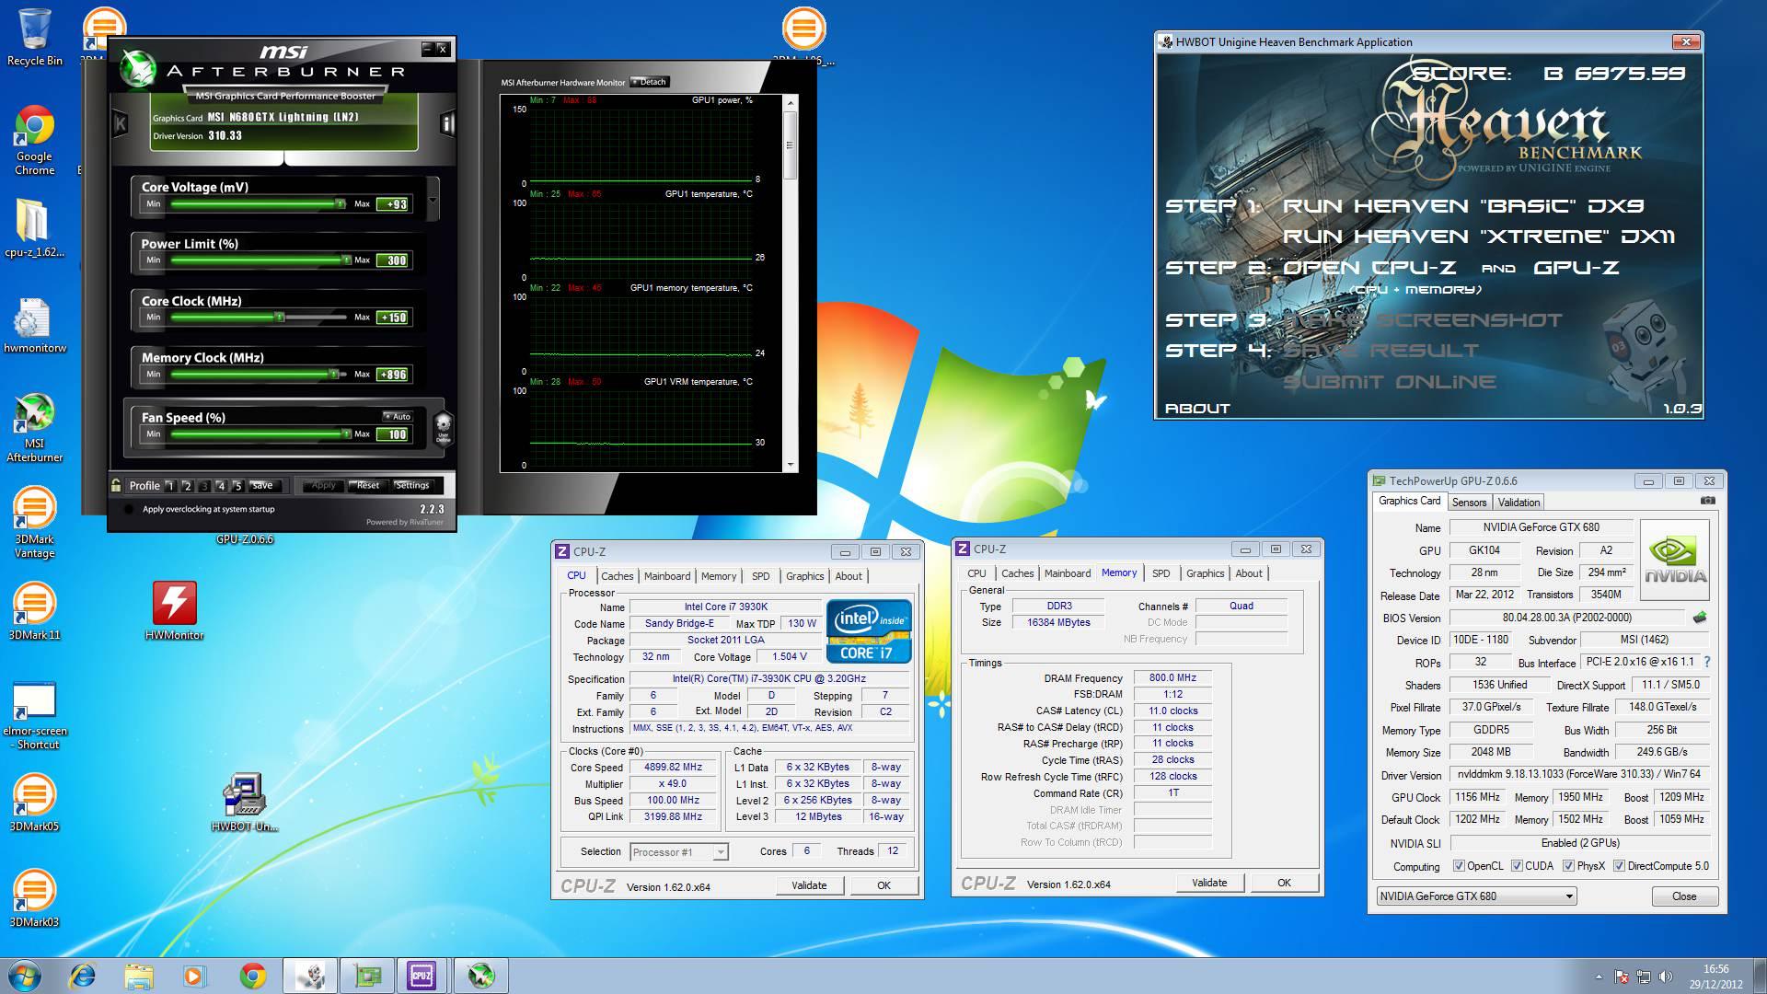
Task: Select Afterburner profile slot 2
Action: click(x=187, y=486)
